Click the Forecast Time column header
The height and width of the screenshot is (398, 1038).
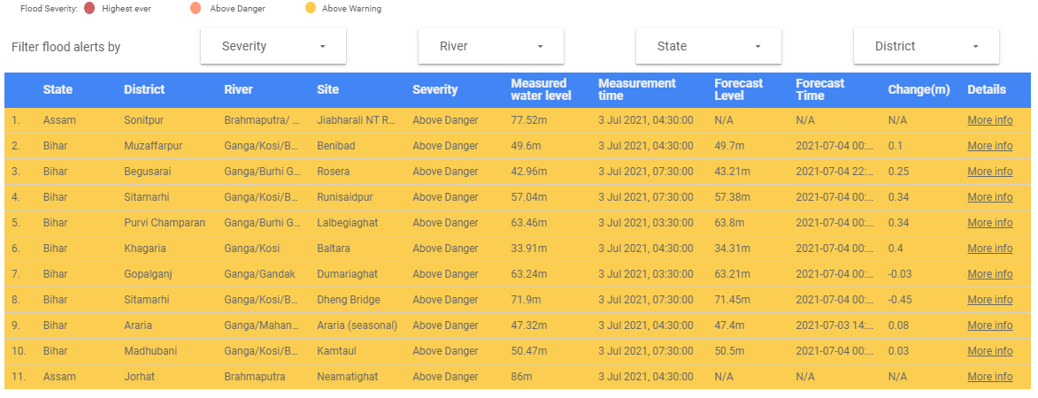click(820, 89)
